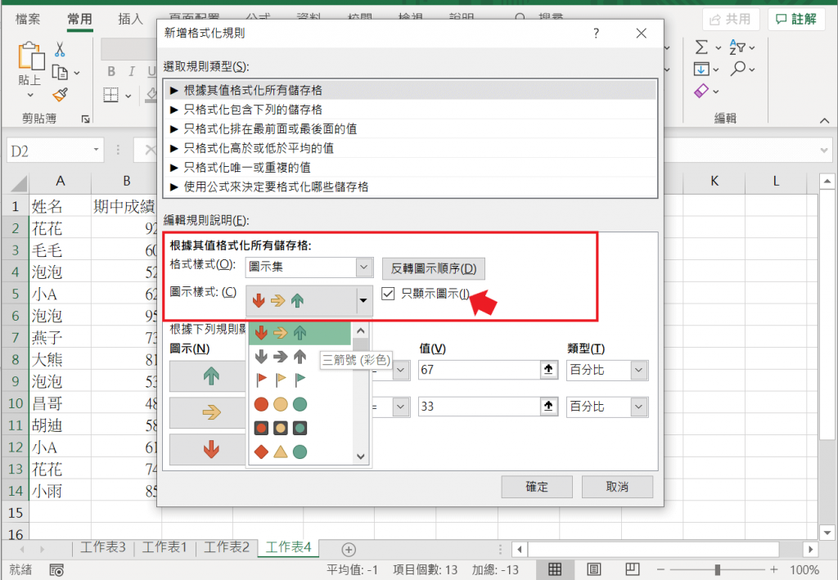Click the zoom in plus button
This screenshot has width=838, height=580.
(774, 570)
